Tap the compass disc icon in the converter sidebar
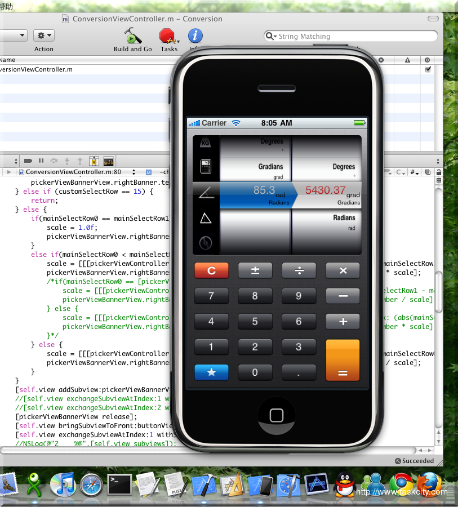The image size is (458, 507). [204, 242]
